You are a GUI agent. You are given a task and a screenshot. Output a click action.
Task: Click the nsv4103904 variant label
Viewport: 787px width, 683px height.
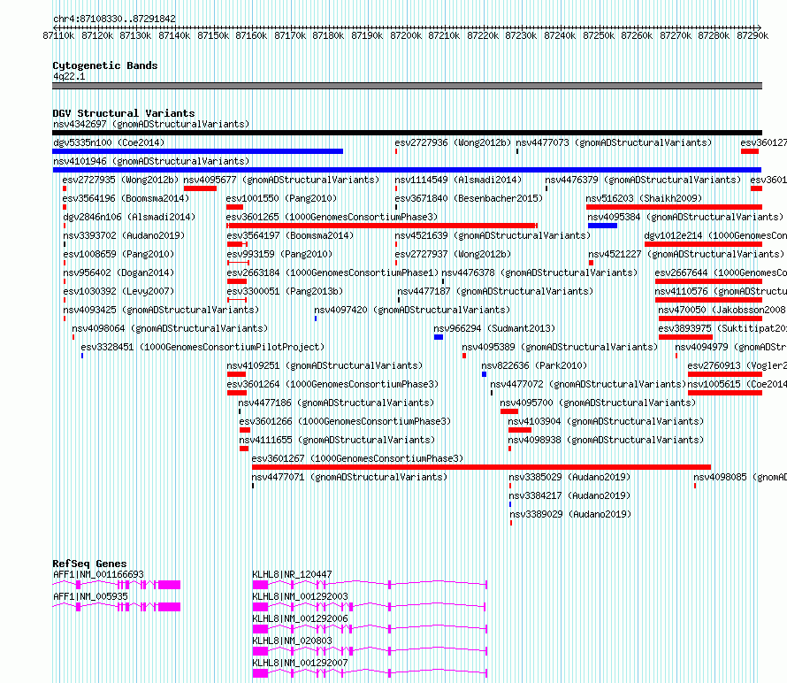coord(607,421)
